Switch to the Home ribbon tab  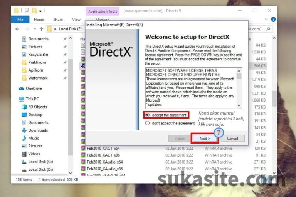click(x=39, y=19)
